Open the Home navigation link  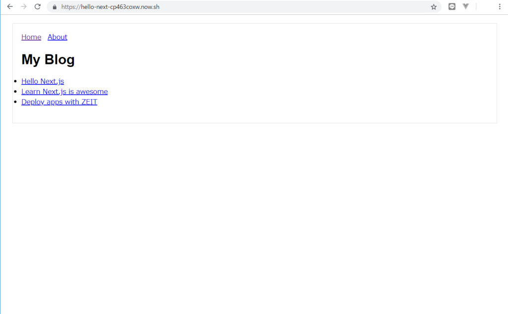(31, 37)
